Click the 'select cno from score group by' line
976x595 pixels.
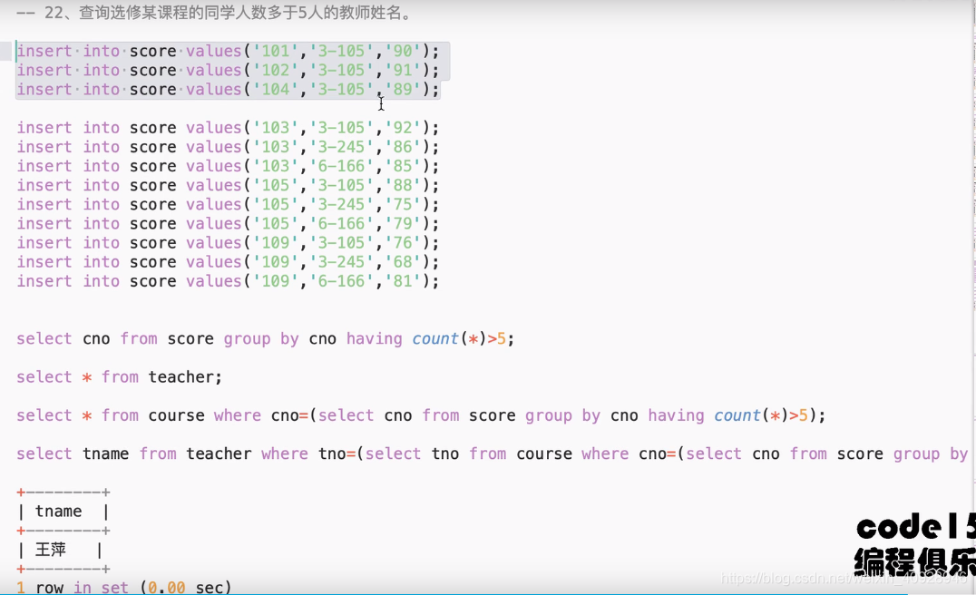[265, 339]
